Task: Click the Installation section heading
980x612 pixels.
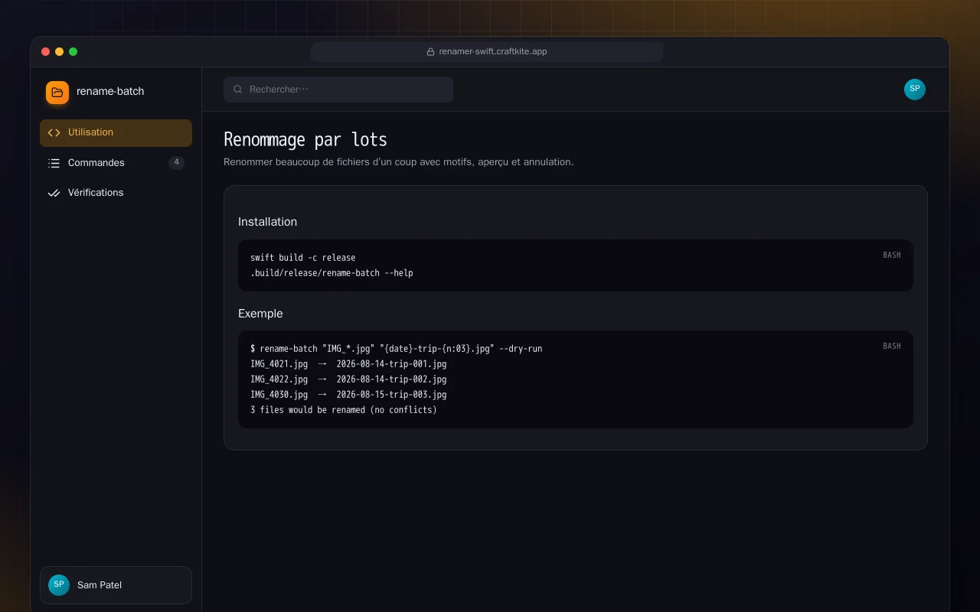Action: tap(267, 222)
